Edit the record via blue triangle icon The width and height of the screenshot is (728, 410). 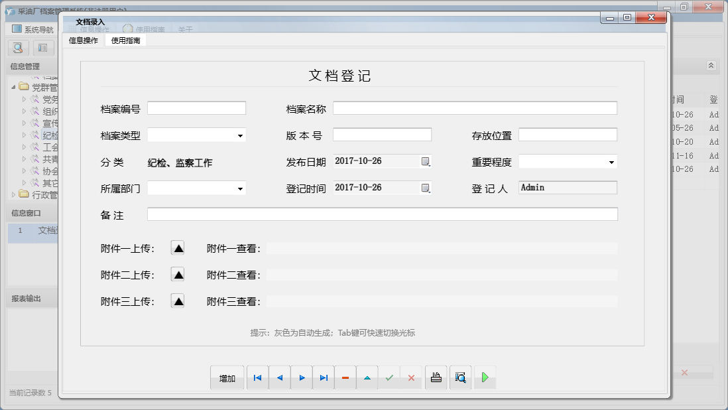pos(367,377)
